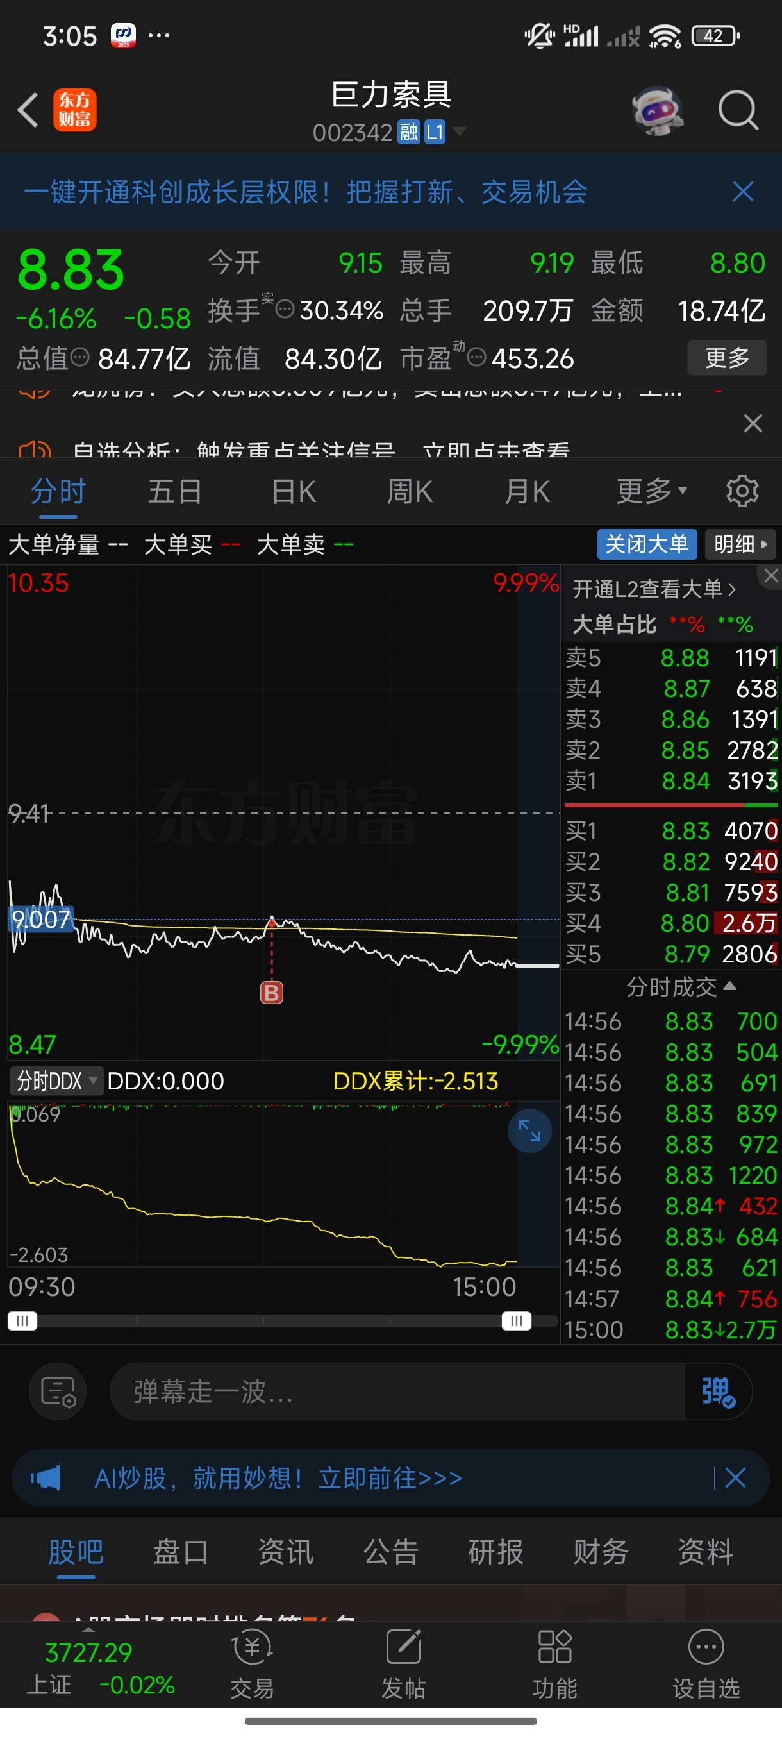The width and height of the screenshot is (782, 1739).
Task: Tap 市盈 info icon
Action: tap(476, 357)
